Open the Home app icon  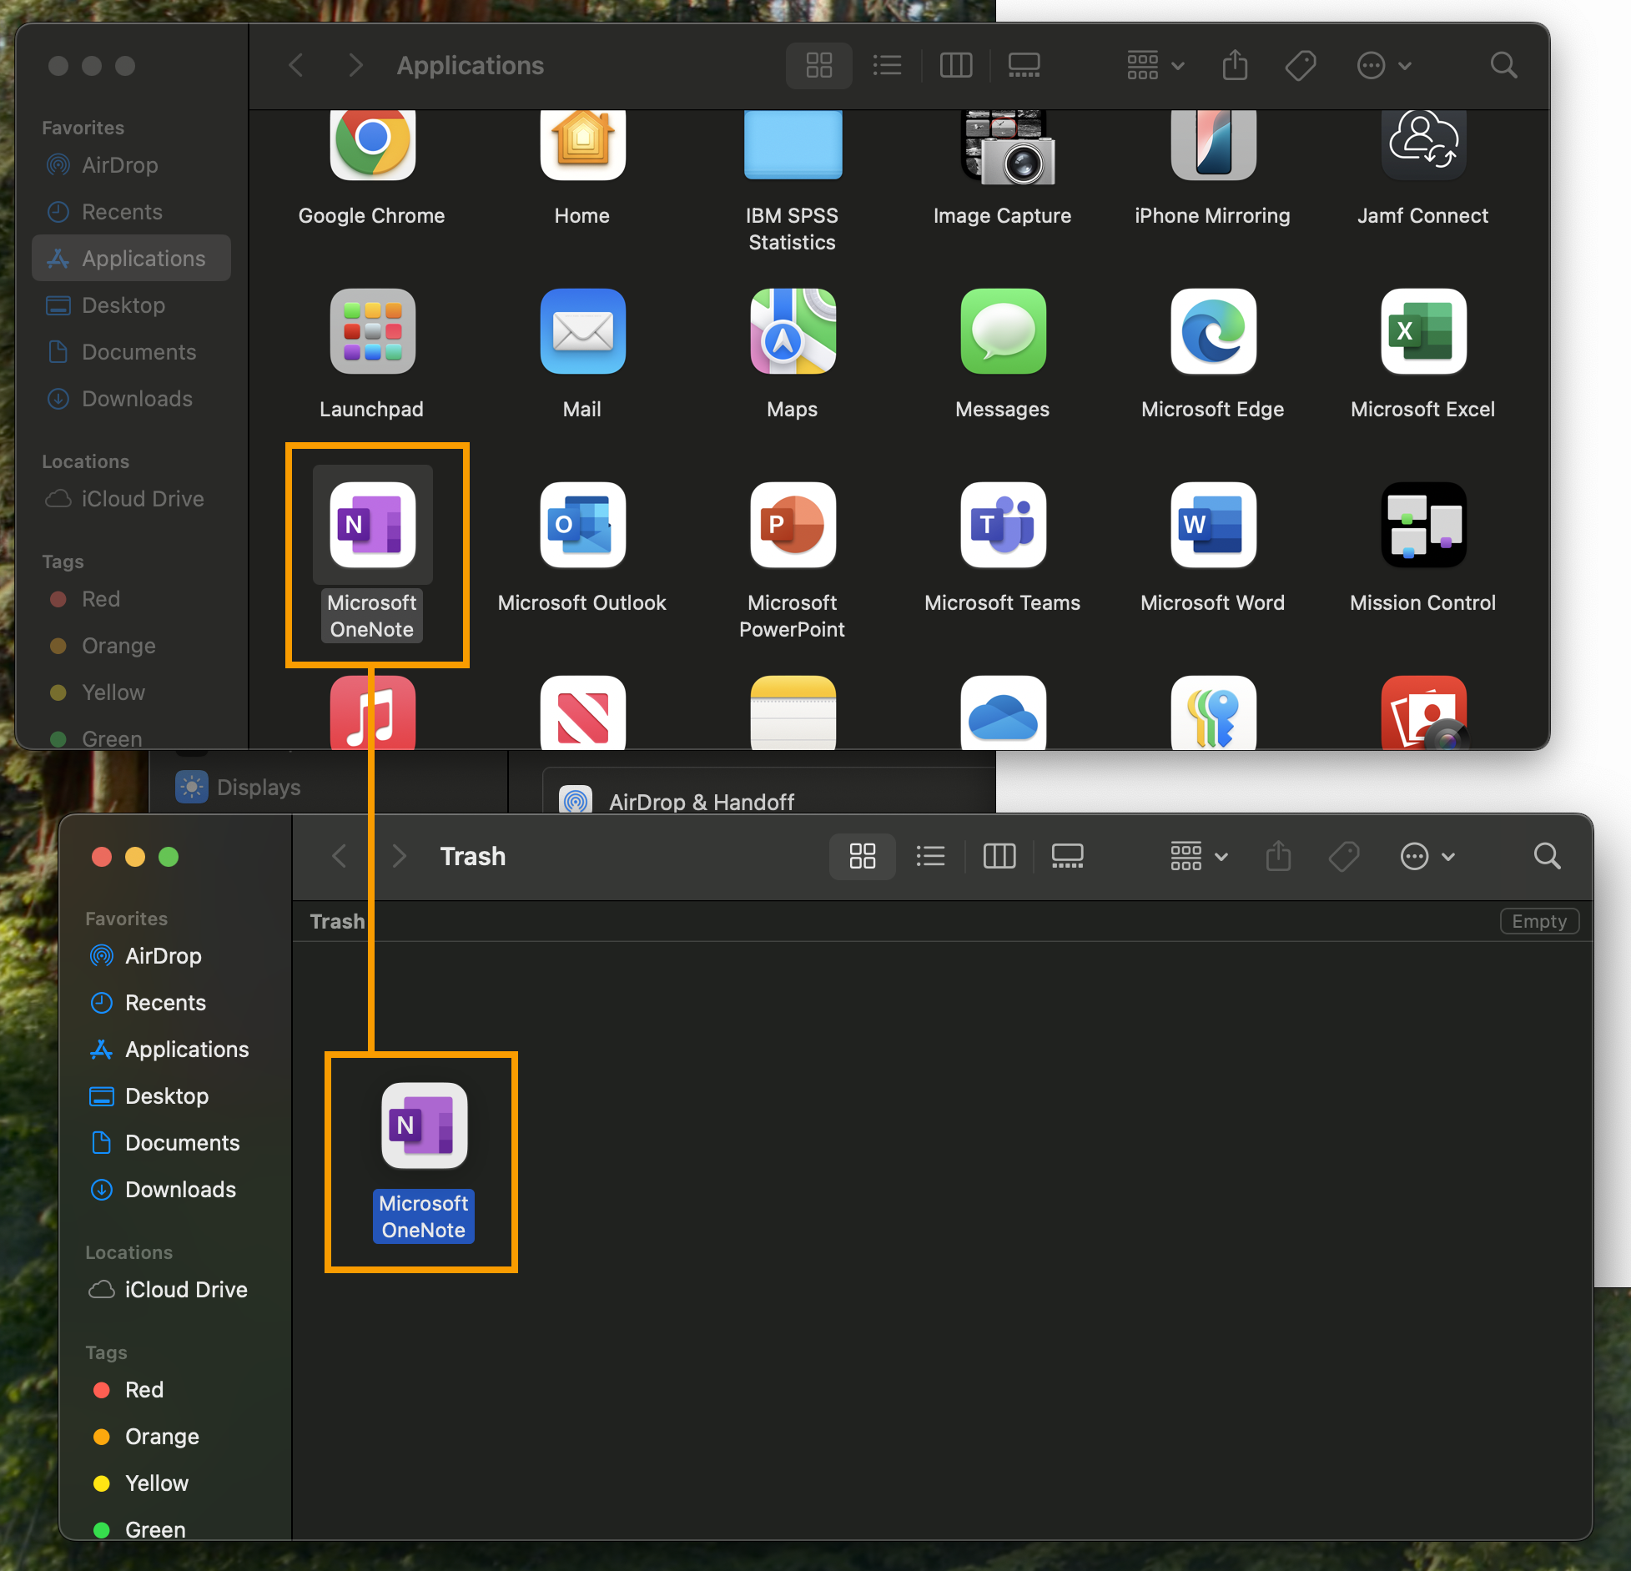tap(582, 144)
